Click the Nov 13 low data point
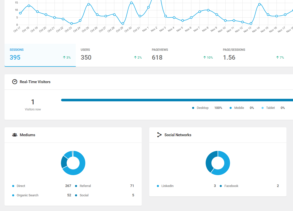Screen dimensions: 293x211 (x=251, y=24)
